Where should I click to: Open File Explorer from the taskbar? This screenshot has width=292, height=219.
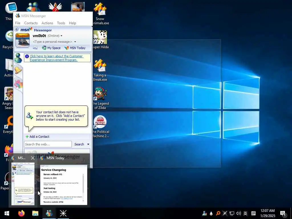(x=35, y=213)
